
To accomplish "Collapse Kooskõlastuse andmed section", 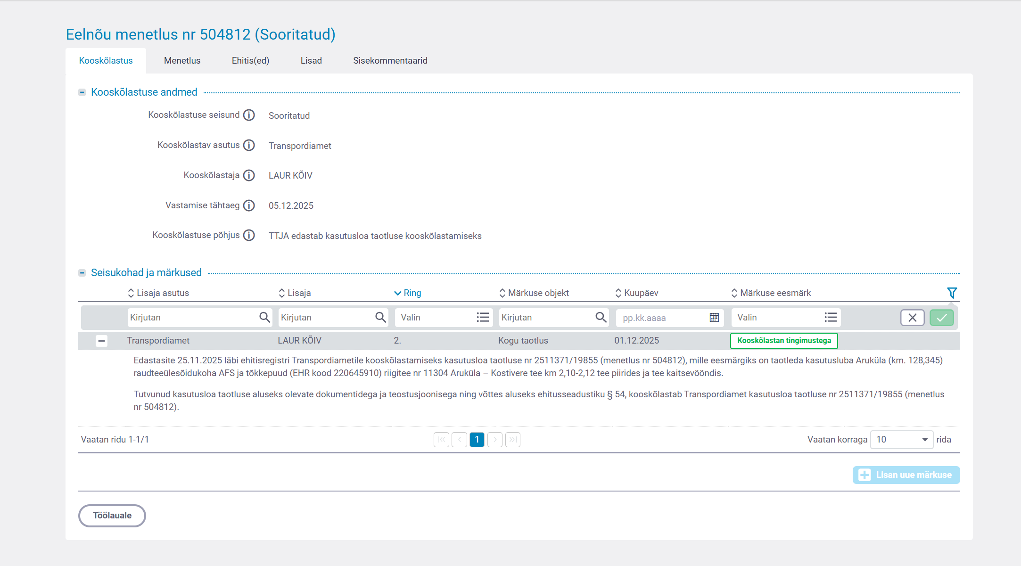I will coord(82,92).
